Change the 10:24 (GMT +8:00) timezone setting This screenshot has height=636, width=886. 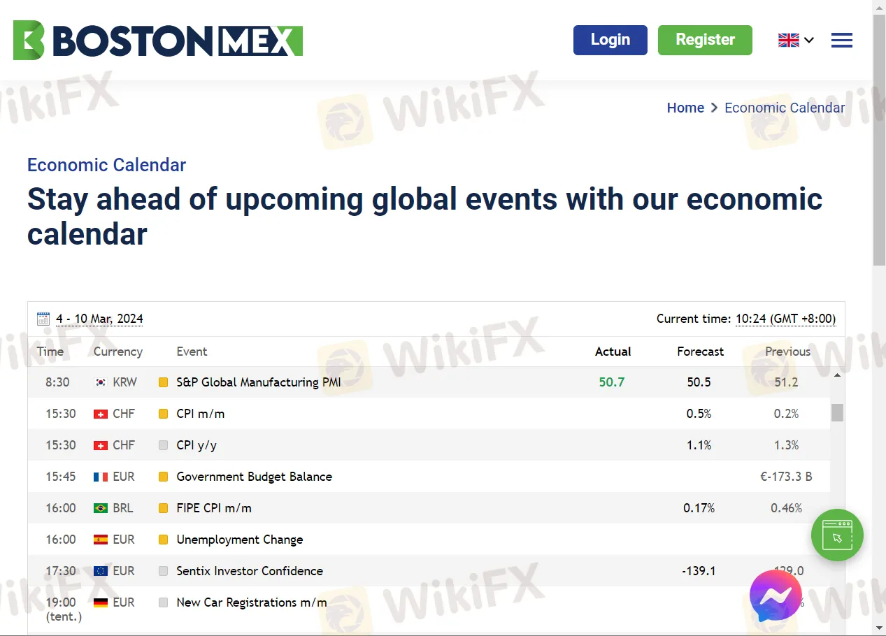pos(785,319)
